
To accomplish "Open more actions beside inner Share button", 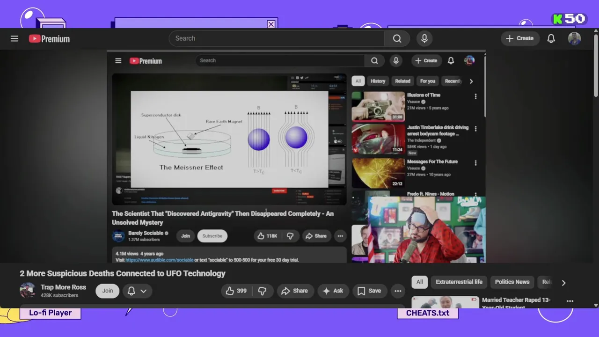I will (x=340, y=236).
